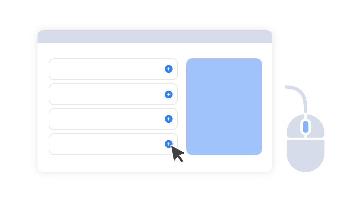Click the left button of the mouse illustration
The image size is (362, 202).
pos(294,127)
